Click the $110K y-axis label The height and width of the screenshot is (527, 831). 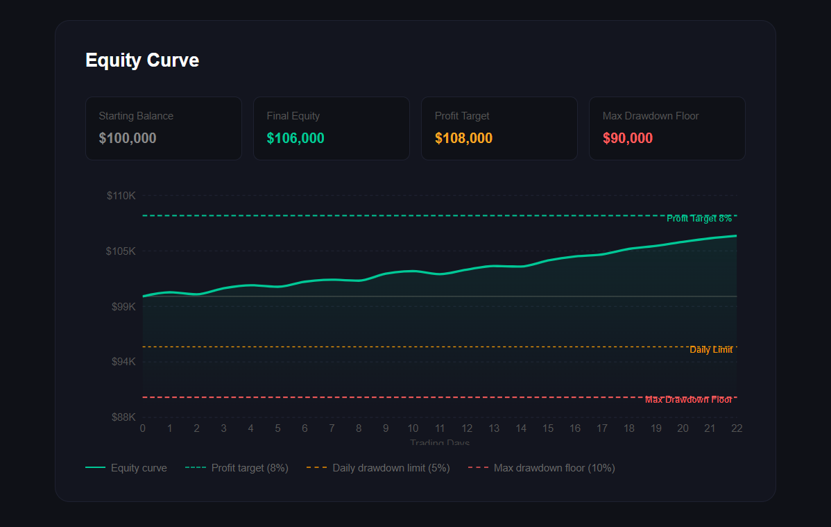[121, 196]
